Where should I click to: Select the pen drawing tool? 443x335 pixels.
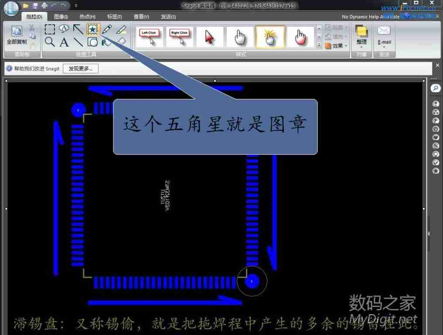(107, 29)
